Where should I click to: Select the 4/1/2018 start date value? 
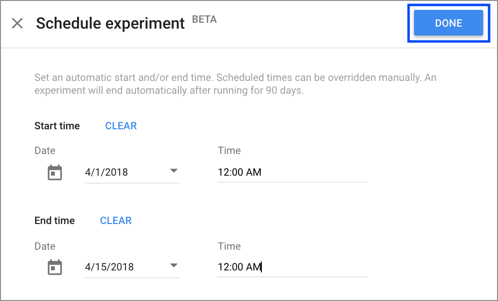point(107,172)
